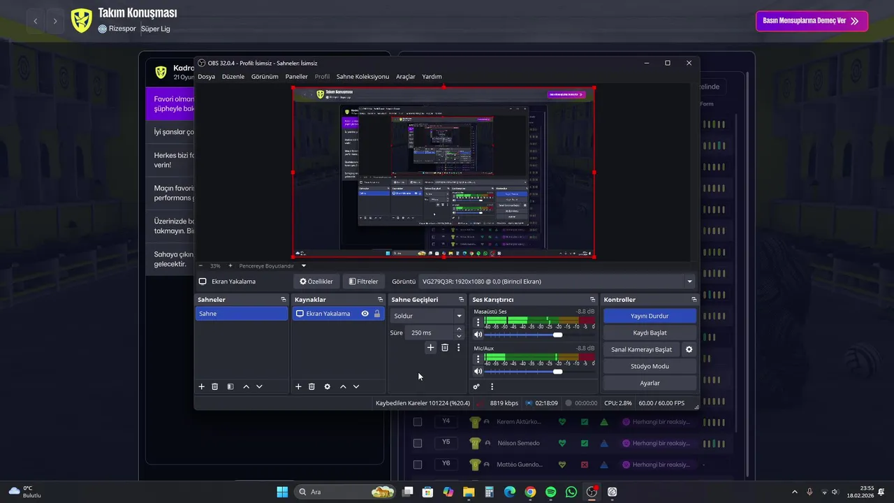Zoom out preview with minus icon
Screen dimensions: 894x503
point(201,265)
